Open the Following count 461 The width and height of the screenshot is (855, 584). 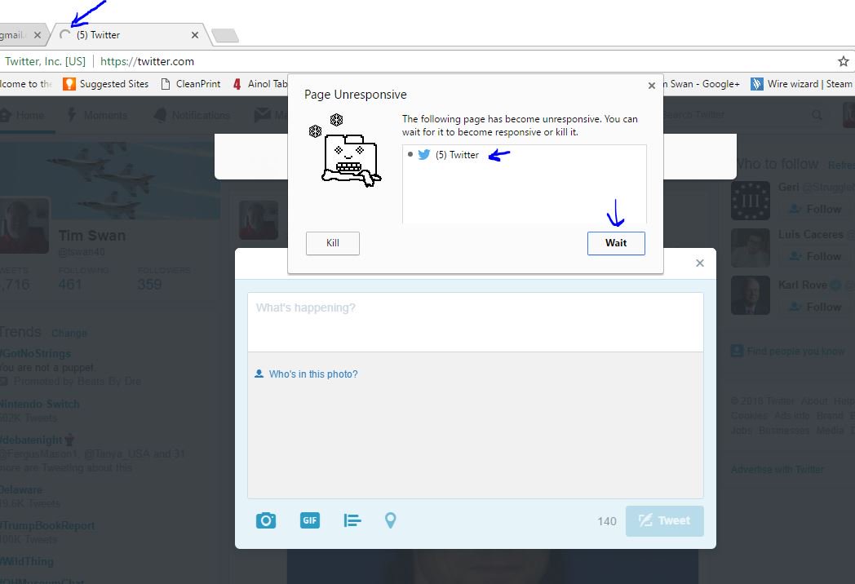tap(70, 284)
